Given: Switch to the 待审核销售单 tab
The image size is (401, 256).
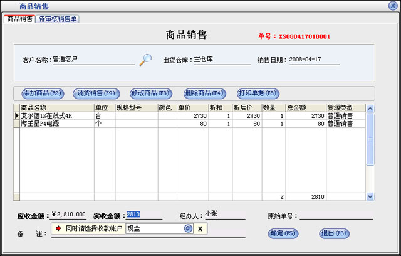Looking at the screenshot, I should pos(58,19).
